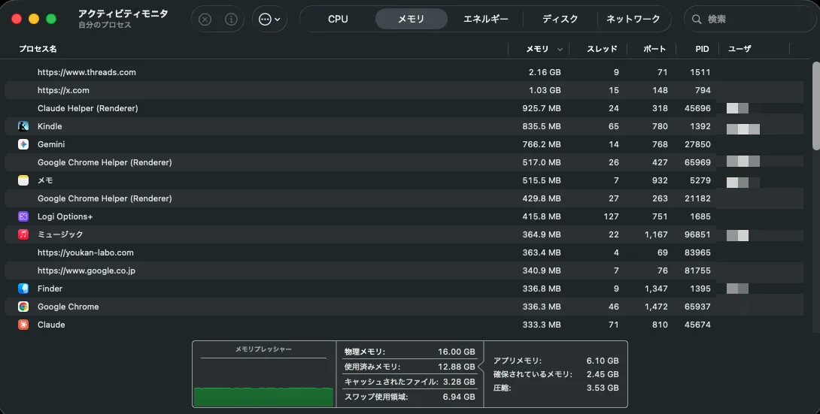
Task: Click the メモリプレッシャー graph
Action: 263,374
